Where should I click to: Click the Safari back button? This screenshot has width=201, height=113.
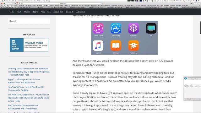point(7,3)
